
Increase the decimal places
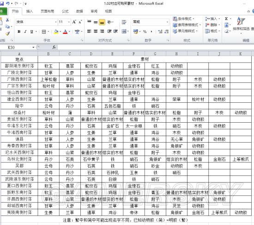click(160, 31)
